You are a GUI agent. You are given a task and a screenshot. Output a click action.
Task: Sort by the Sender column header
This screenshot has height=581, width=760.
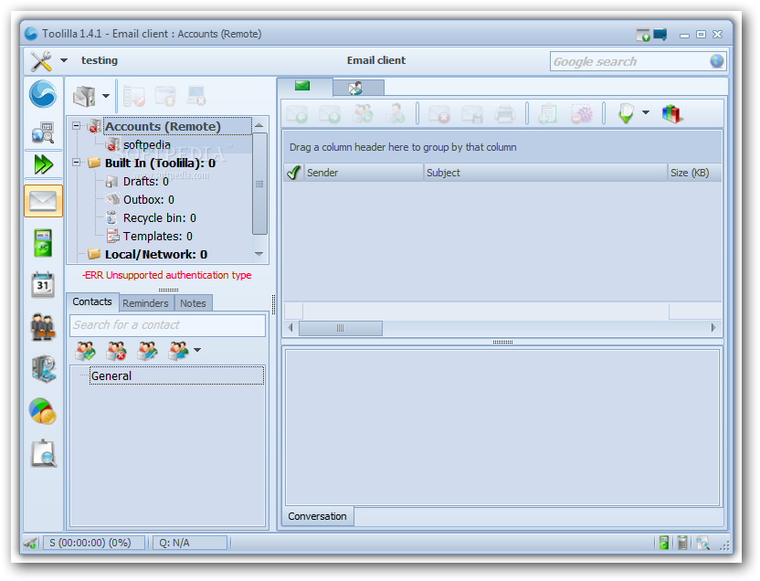coord(364,173)
